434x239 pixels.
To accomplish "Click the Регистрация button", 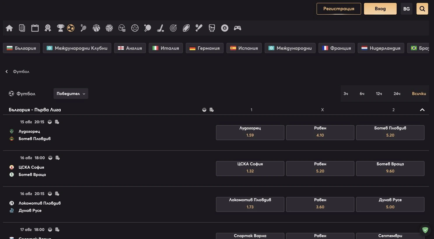I will click(339, 9).
